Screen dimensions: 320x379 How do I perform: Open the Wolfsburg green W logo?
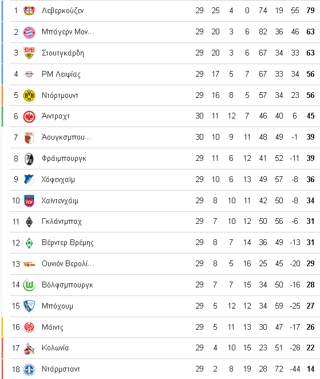pyautogui.click(x=29, y=285)
